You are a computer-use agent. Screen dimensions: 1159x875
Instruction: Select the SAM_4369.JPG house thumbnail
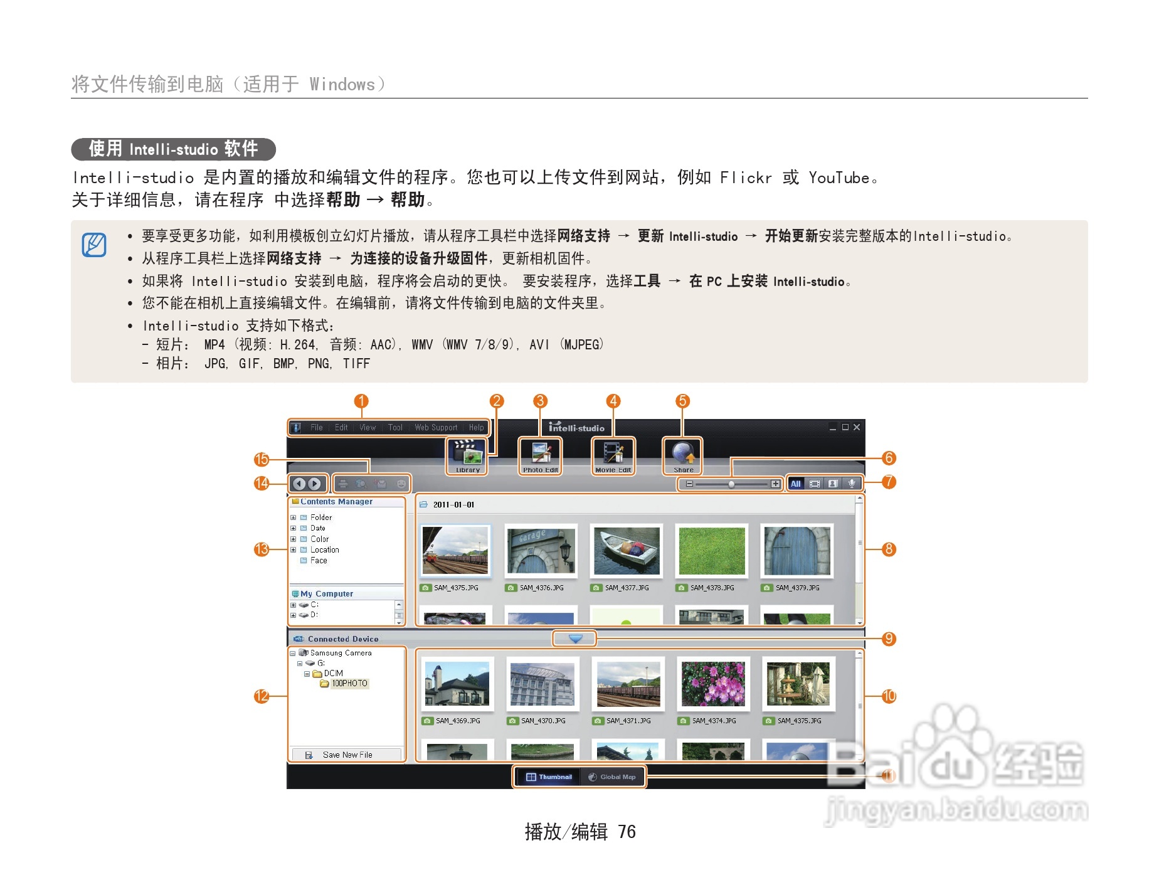(457, 684)
